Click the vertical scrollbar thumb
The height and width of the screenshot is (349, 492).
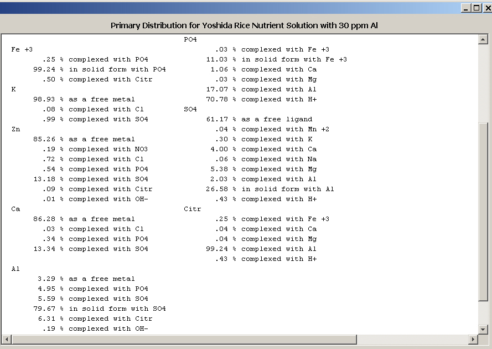483,212
